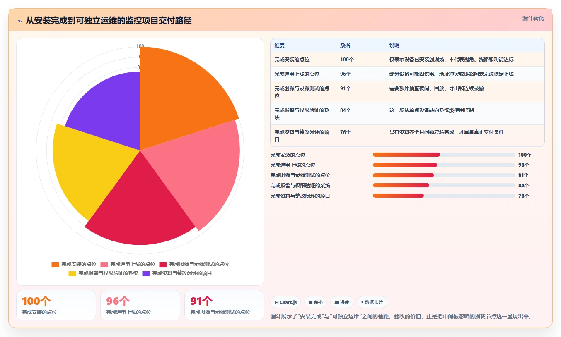Screen dimensions: 561x337
Task: Toggle the 完成图像与录像测试的点位 legend entry
Action: (194, 264)
